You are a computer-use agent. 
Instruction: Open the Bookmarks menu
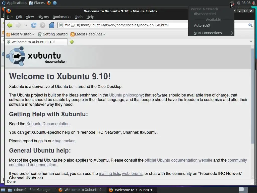coord(62,17)
